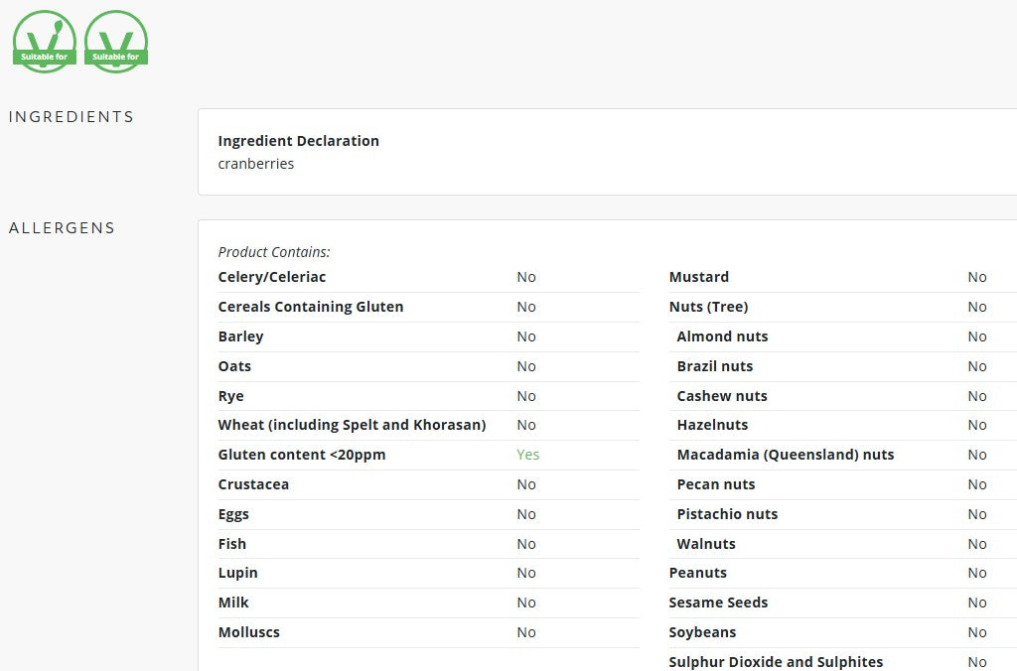Select the Barley allergen row label

point(240,336)
